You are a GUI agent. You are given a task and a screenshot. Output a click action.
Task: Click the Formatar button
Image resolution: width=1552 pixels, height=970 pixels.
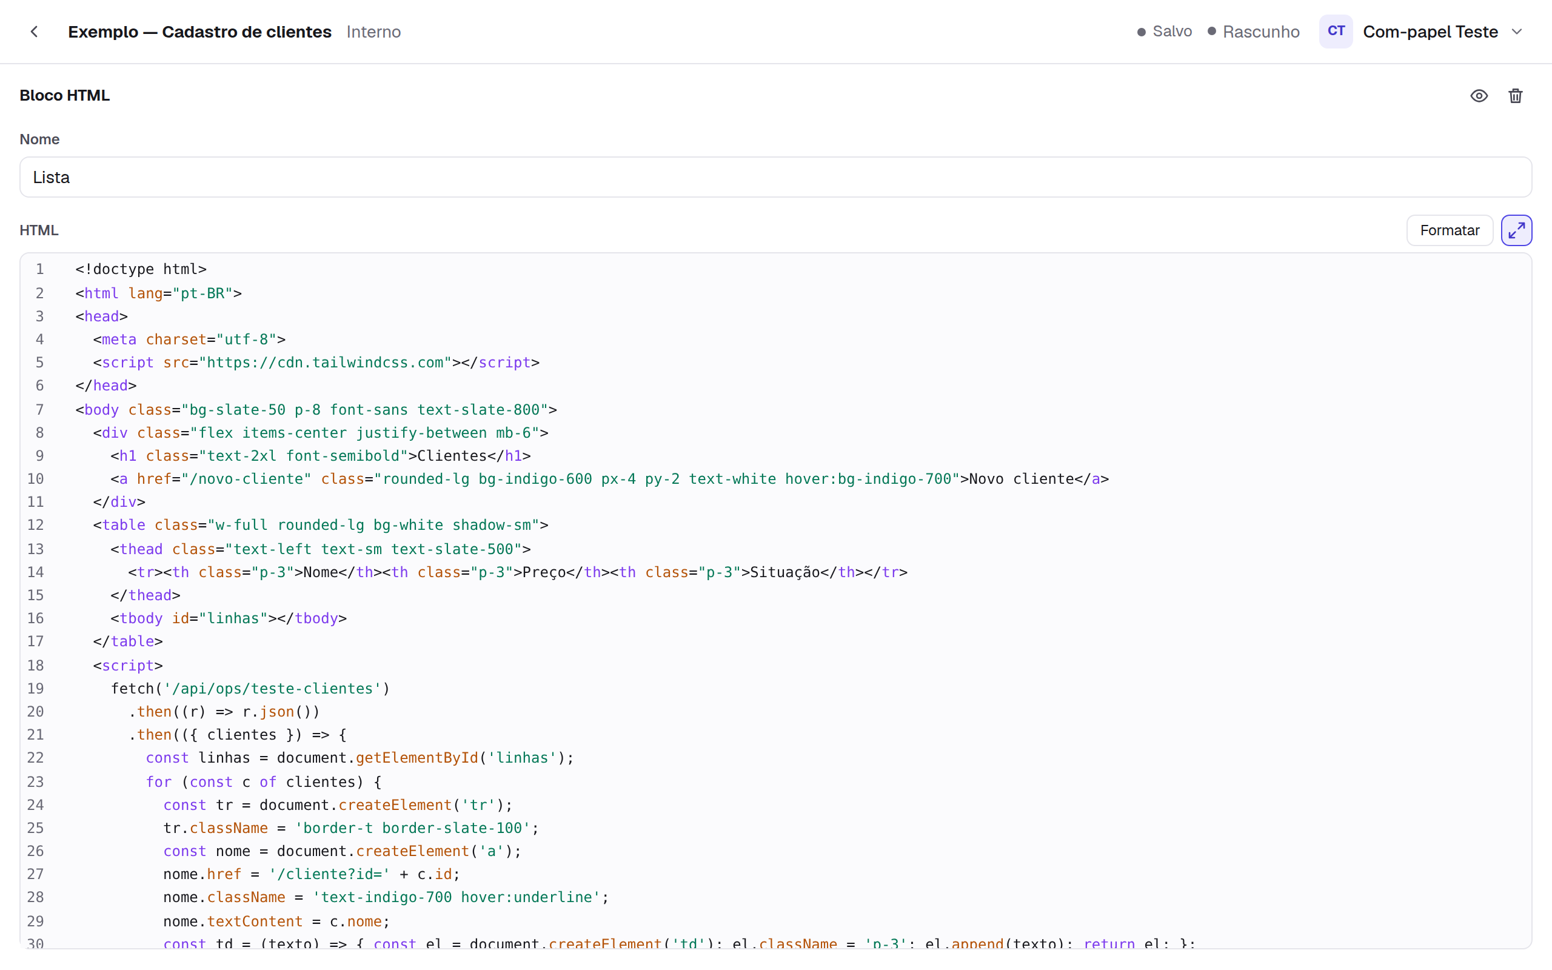(1450, 230)
